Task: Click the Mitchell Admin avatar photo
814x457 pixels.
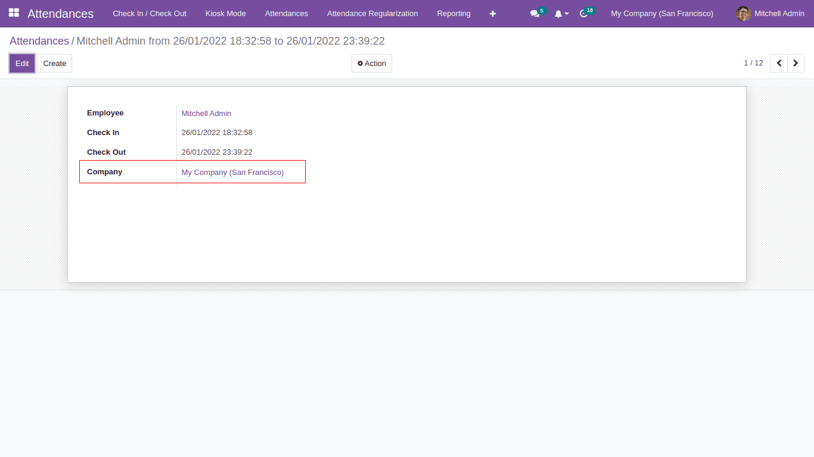Action: pyautogui.click(x=743, y=13)
